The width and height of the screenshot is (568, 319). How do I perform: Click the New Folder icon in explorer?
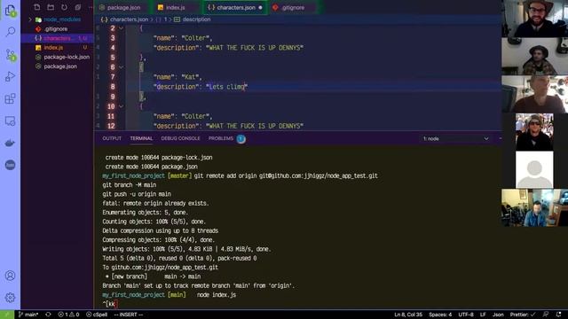[51, 7]
